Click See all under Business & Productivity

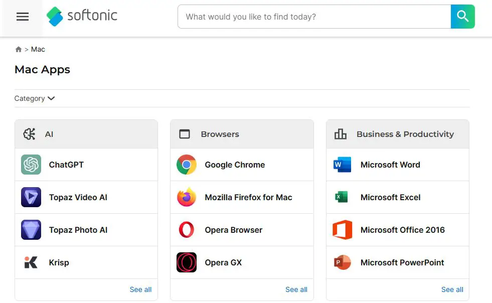[x=452, y=289]
